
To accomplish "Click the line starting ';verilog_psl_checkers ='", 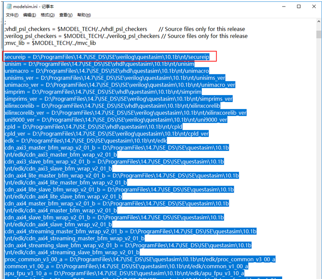I will coord(126,36).
